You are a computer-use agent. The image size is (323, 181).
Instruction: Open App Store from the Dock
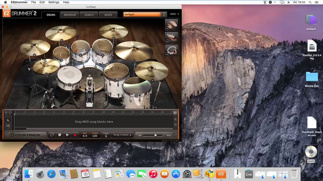[x=176, y=174]
